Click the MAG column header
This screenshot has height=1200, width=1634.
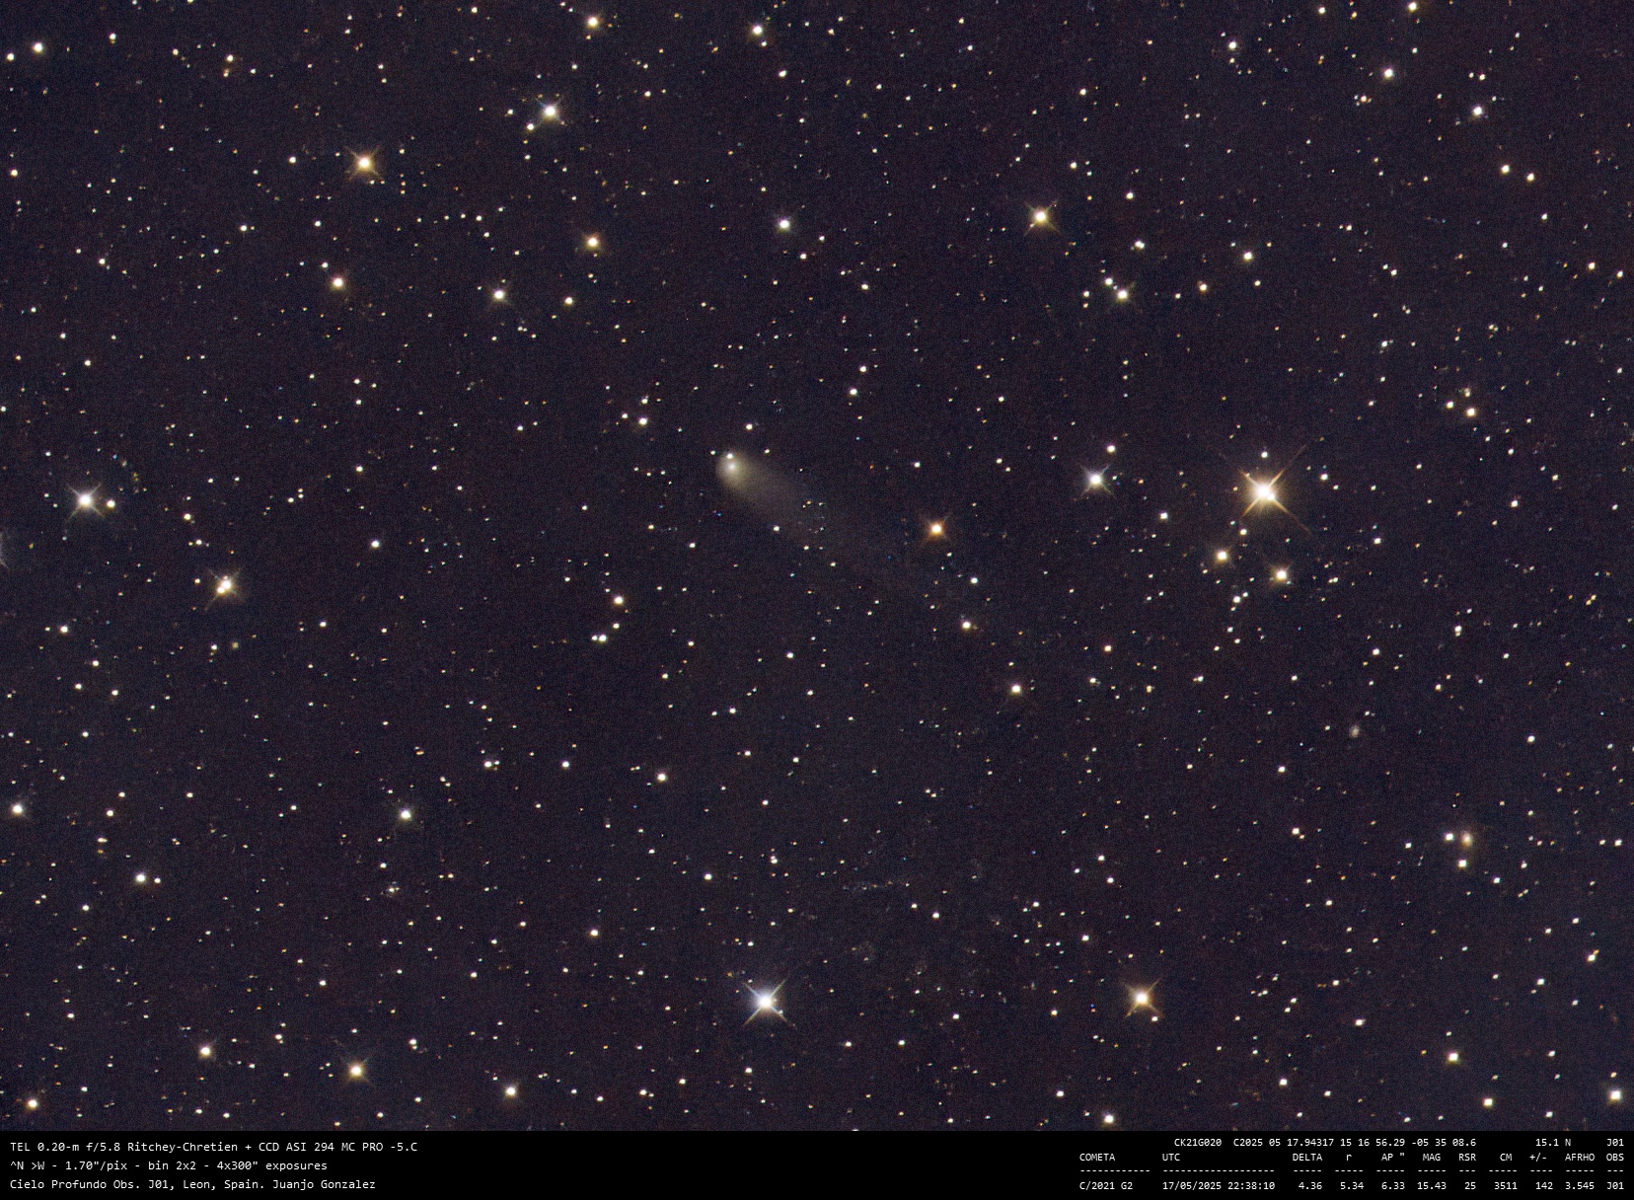pyautogui.click(x=1431, y=1158)
